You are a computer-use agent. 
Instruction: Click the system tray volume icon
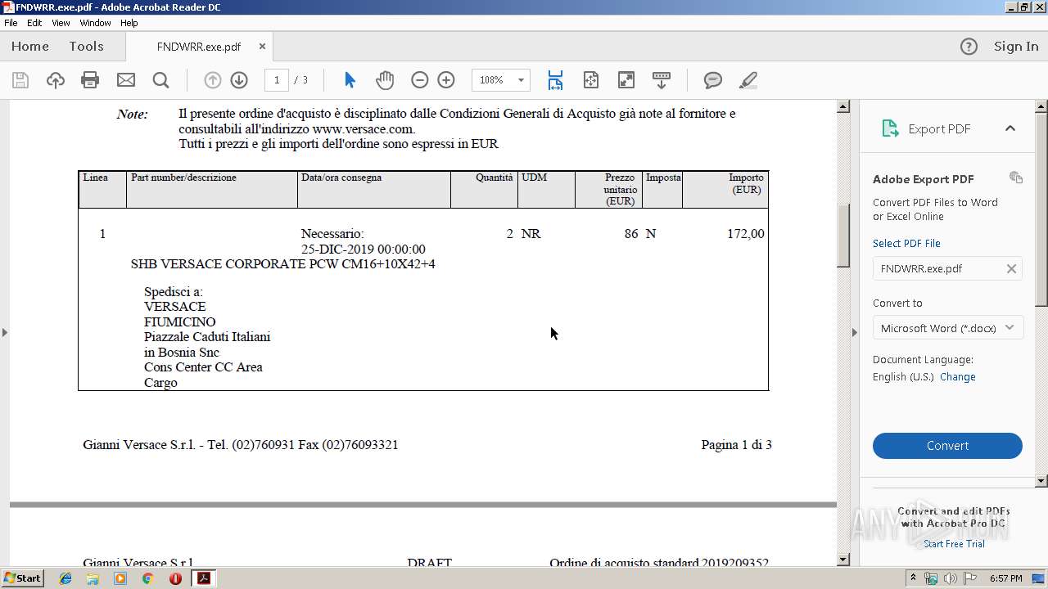(950, 578)
